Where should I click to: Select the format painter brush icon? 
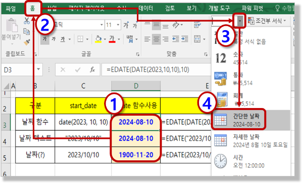[x=27, y=42]
